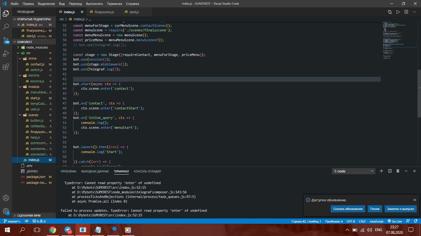Split the editor to the right
Image resolution: width=421 pixels, height=236 pixels.
click(406, 12)
